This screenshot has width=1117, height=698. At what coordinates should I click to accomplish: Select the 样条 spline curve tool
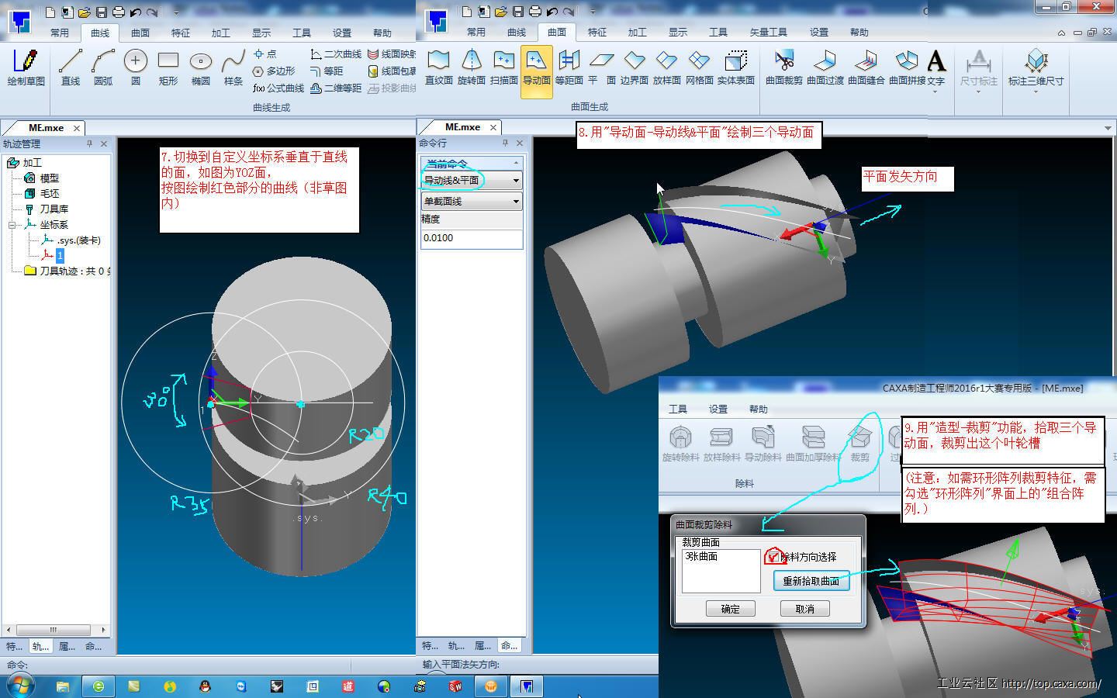pos(233,67)
